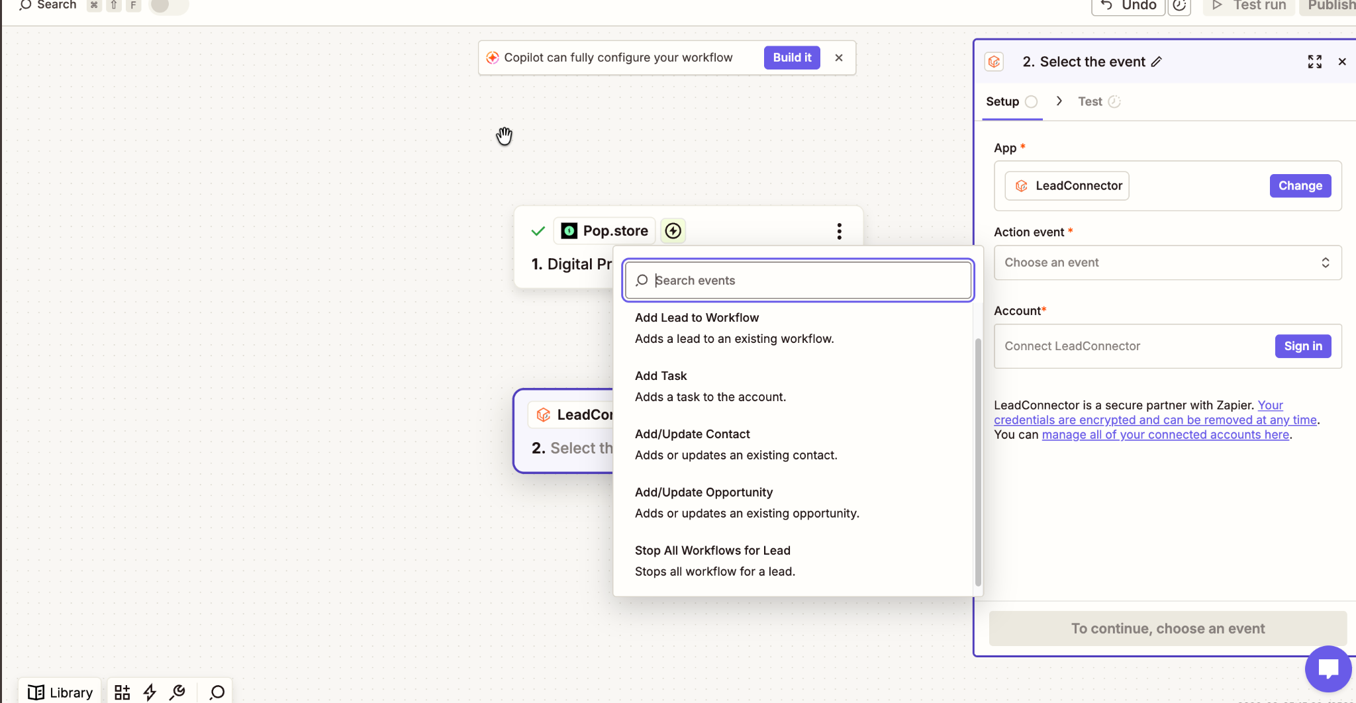This screenshot has width=1356, height=703.
Task: Click the add app grid icon in bottom toolbar
Action: coord(122,692)
